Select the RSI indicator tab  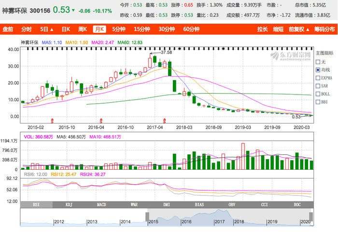(36, 205)
